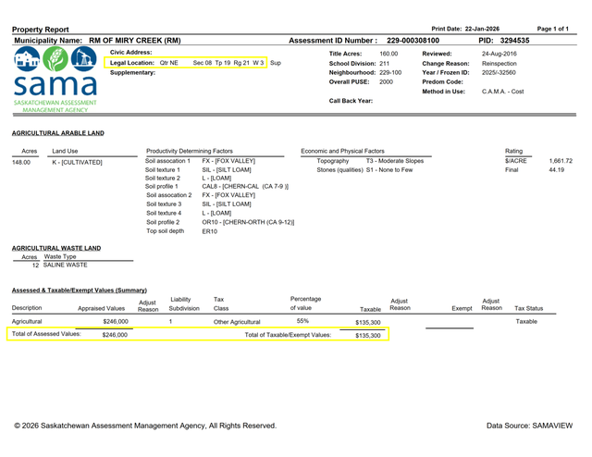The height and width of the screenshot is (457, 592).
Task: Click the Agricultural Waste Land heading
Action: [55, 249]
